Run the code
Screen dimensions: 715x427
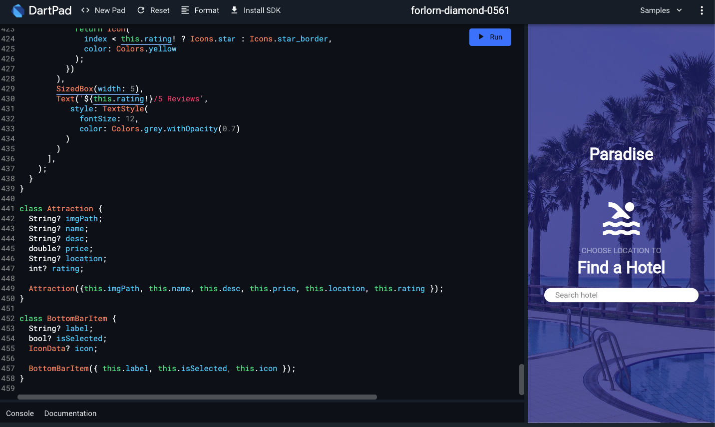tap(490, 37)
